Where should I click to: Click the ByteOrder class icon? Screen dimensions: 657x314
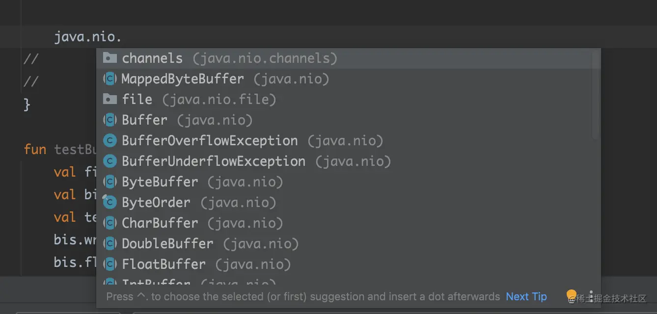pos(109,202)
